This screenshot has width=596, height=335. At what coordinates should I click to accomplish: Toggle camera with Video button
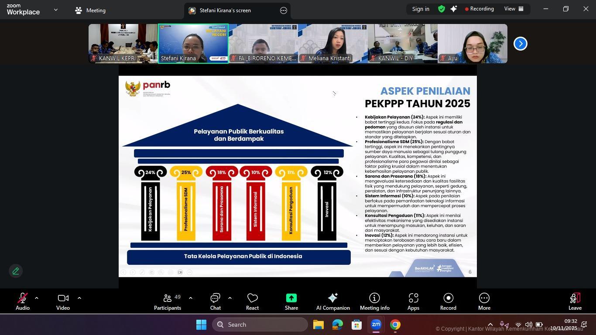pos(63,302)
